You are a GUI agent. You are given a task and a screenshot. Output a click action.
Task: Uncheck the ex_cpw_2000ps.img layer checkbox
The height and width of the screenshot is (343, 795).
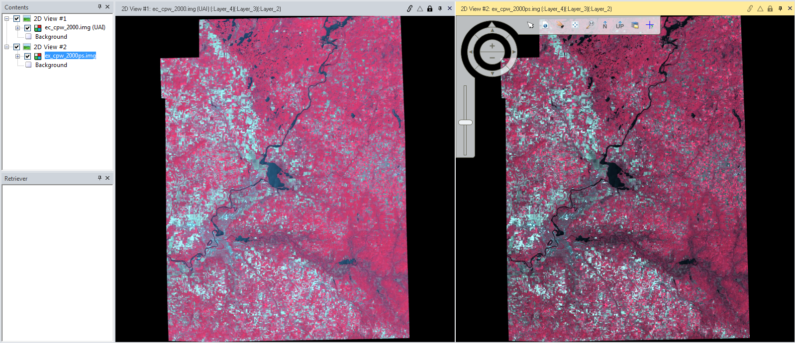pos(27,56)
